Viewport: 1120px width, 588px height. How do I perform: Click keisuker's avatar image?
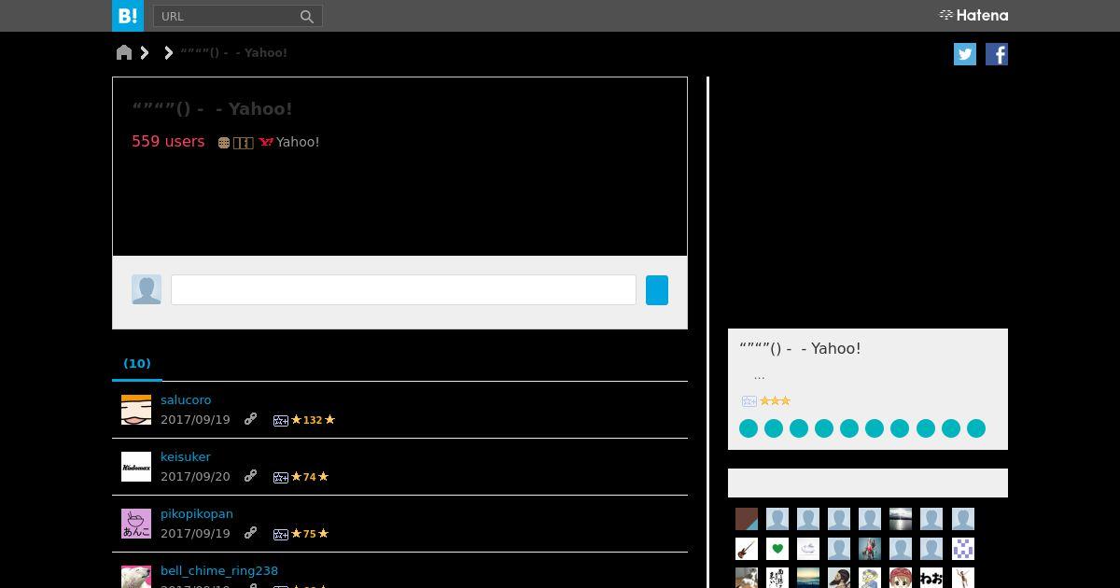136,467
